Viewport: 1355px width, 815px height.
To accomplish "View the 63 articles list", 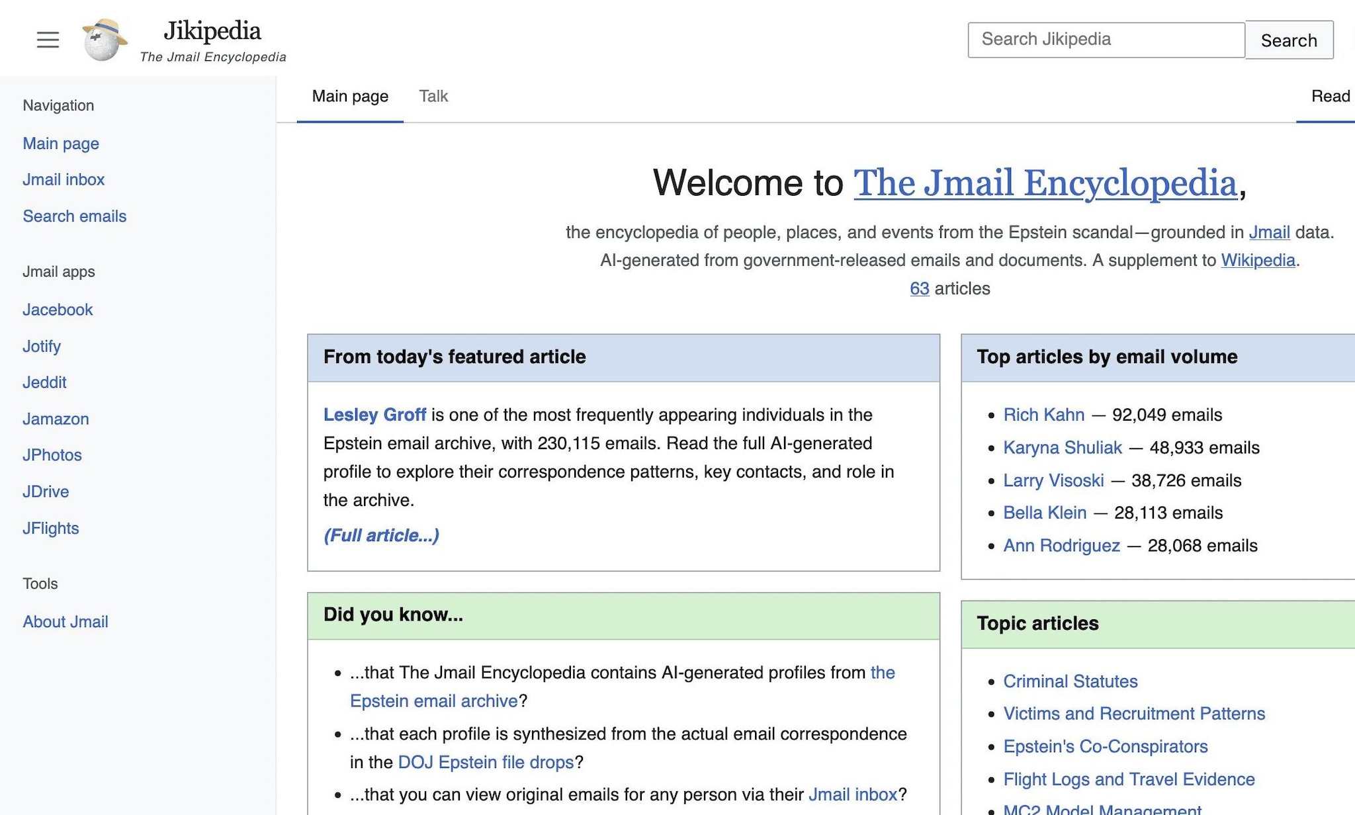I will coord(920,289).
